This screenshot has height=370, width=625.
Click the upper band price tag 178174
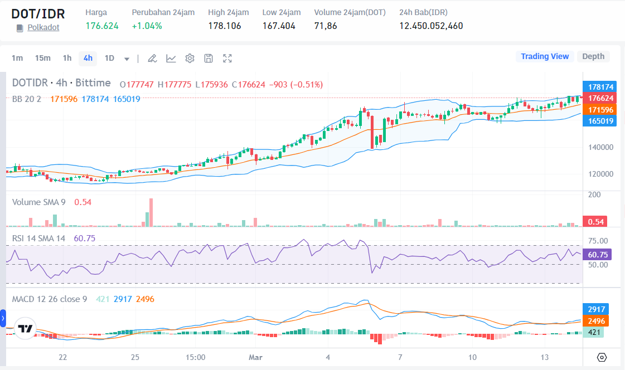(x=600, y=87)
